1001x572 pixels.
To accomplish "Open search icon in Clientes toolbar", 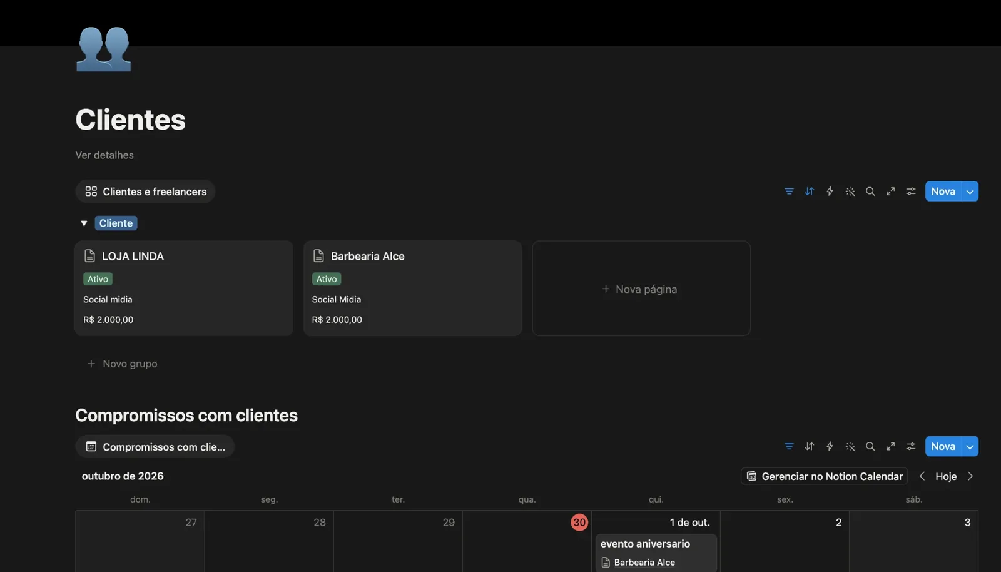I will tap(870, 192).
